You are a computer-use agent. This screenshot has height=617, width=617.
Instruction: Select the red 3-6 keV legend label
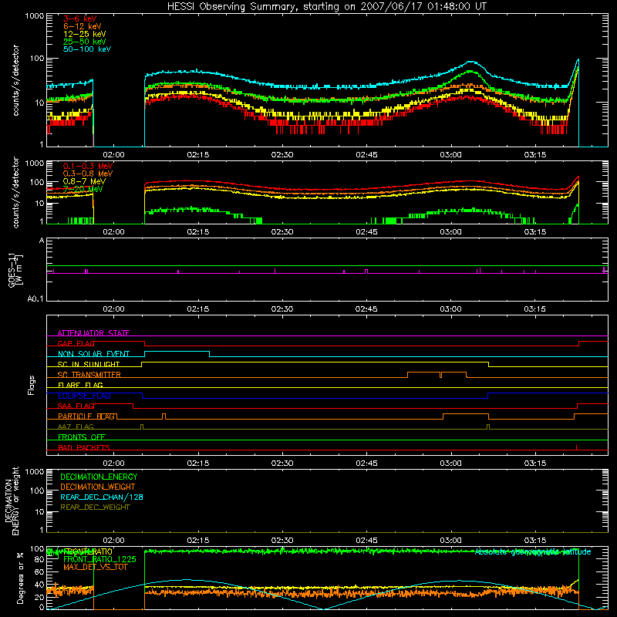[79, 19]
